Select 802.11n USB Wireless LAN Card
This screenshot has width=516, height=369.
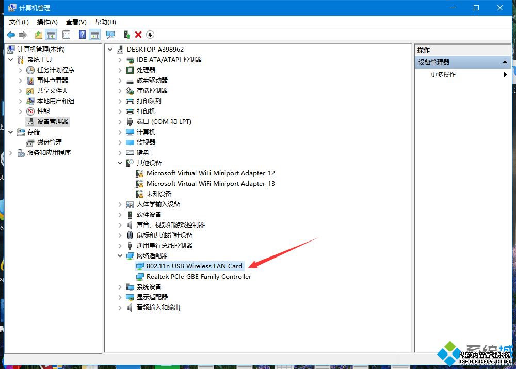coord(194,266)
